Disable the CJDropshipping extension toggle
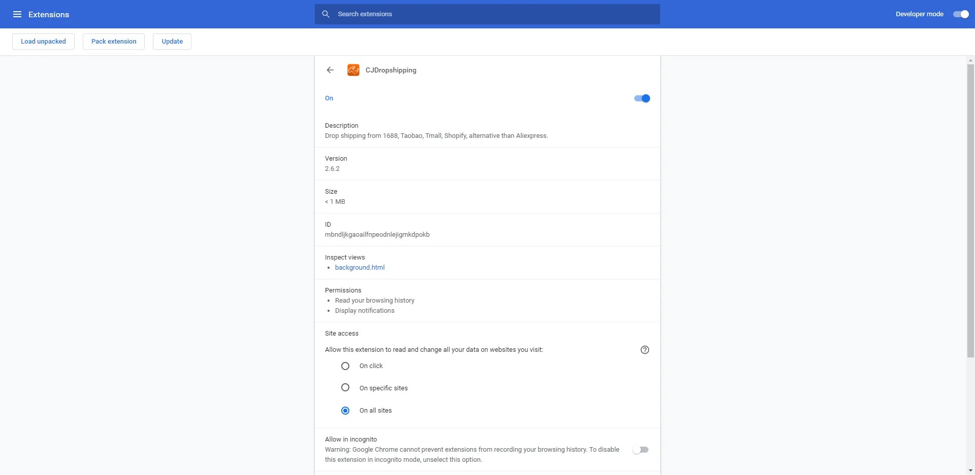Viewport: 975px width, 475px height. click(642, 98)
